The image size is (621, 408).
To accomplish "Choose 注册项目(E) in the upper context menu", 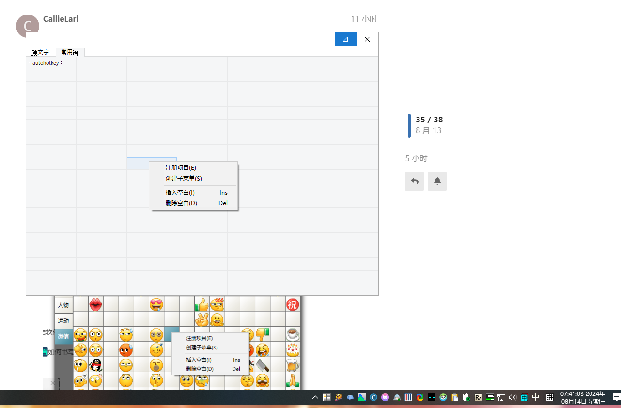I will (181, 167).
